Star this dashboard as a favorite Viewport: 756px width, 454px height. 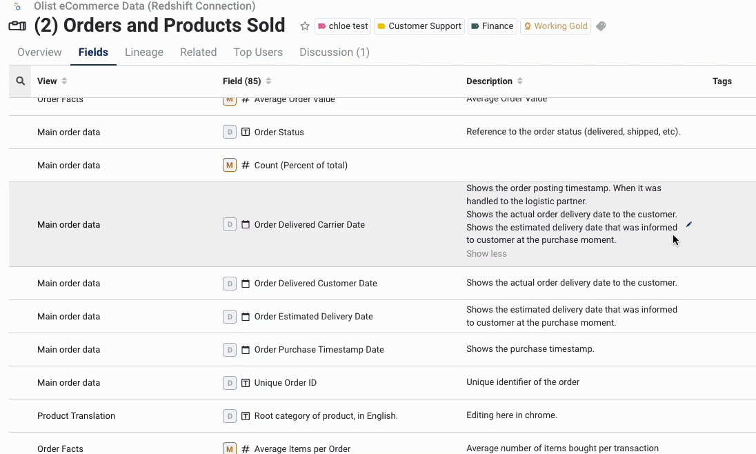[x=304, y=26]
